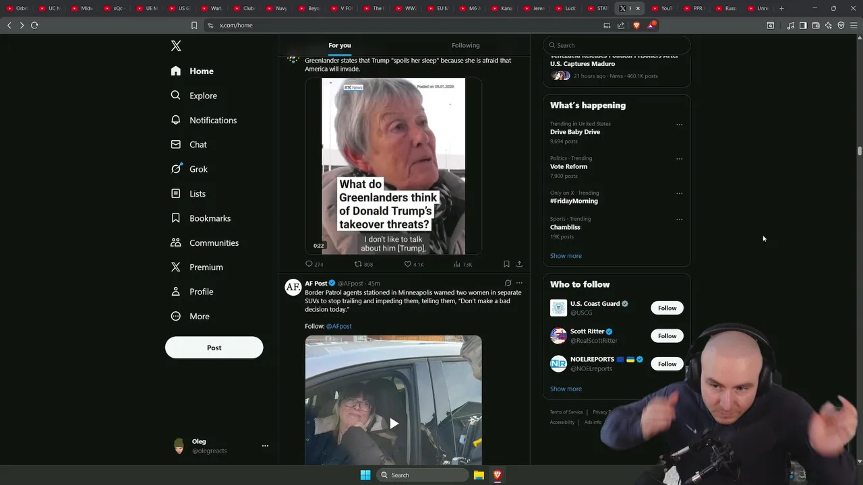Screen dimensions: 863x485
Task: Open File Explorer from taskbar
Action: click(x=479, y=475)
